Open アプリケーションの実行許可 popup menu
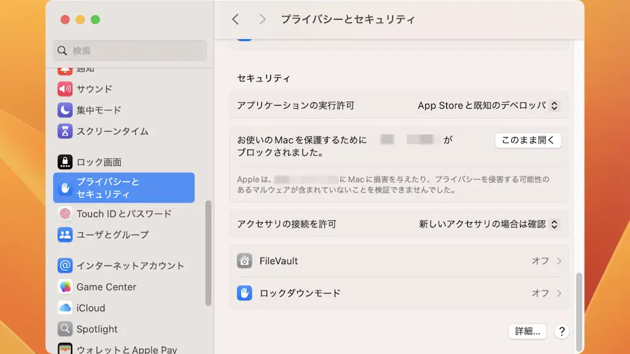This screenshot has width=630, height=354. tap(488, 106)
